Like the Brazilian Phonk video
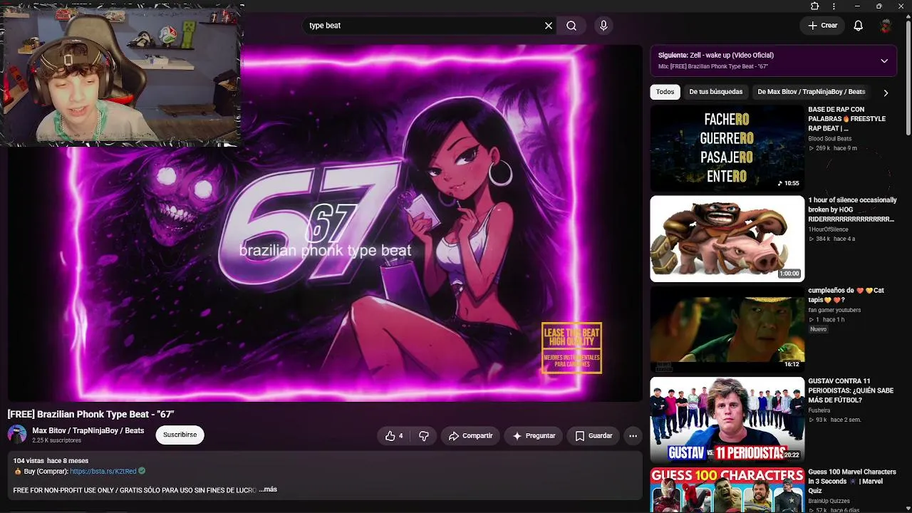Viewport: 912px width, 513px height. (x=394, y=436)
